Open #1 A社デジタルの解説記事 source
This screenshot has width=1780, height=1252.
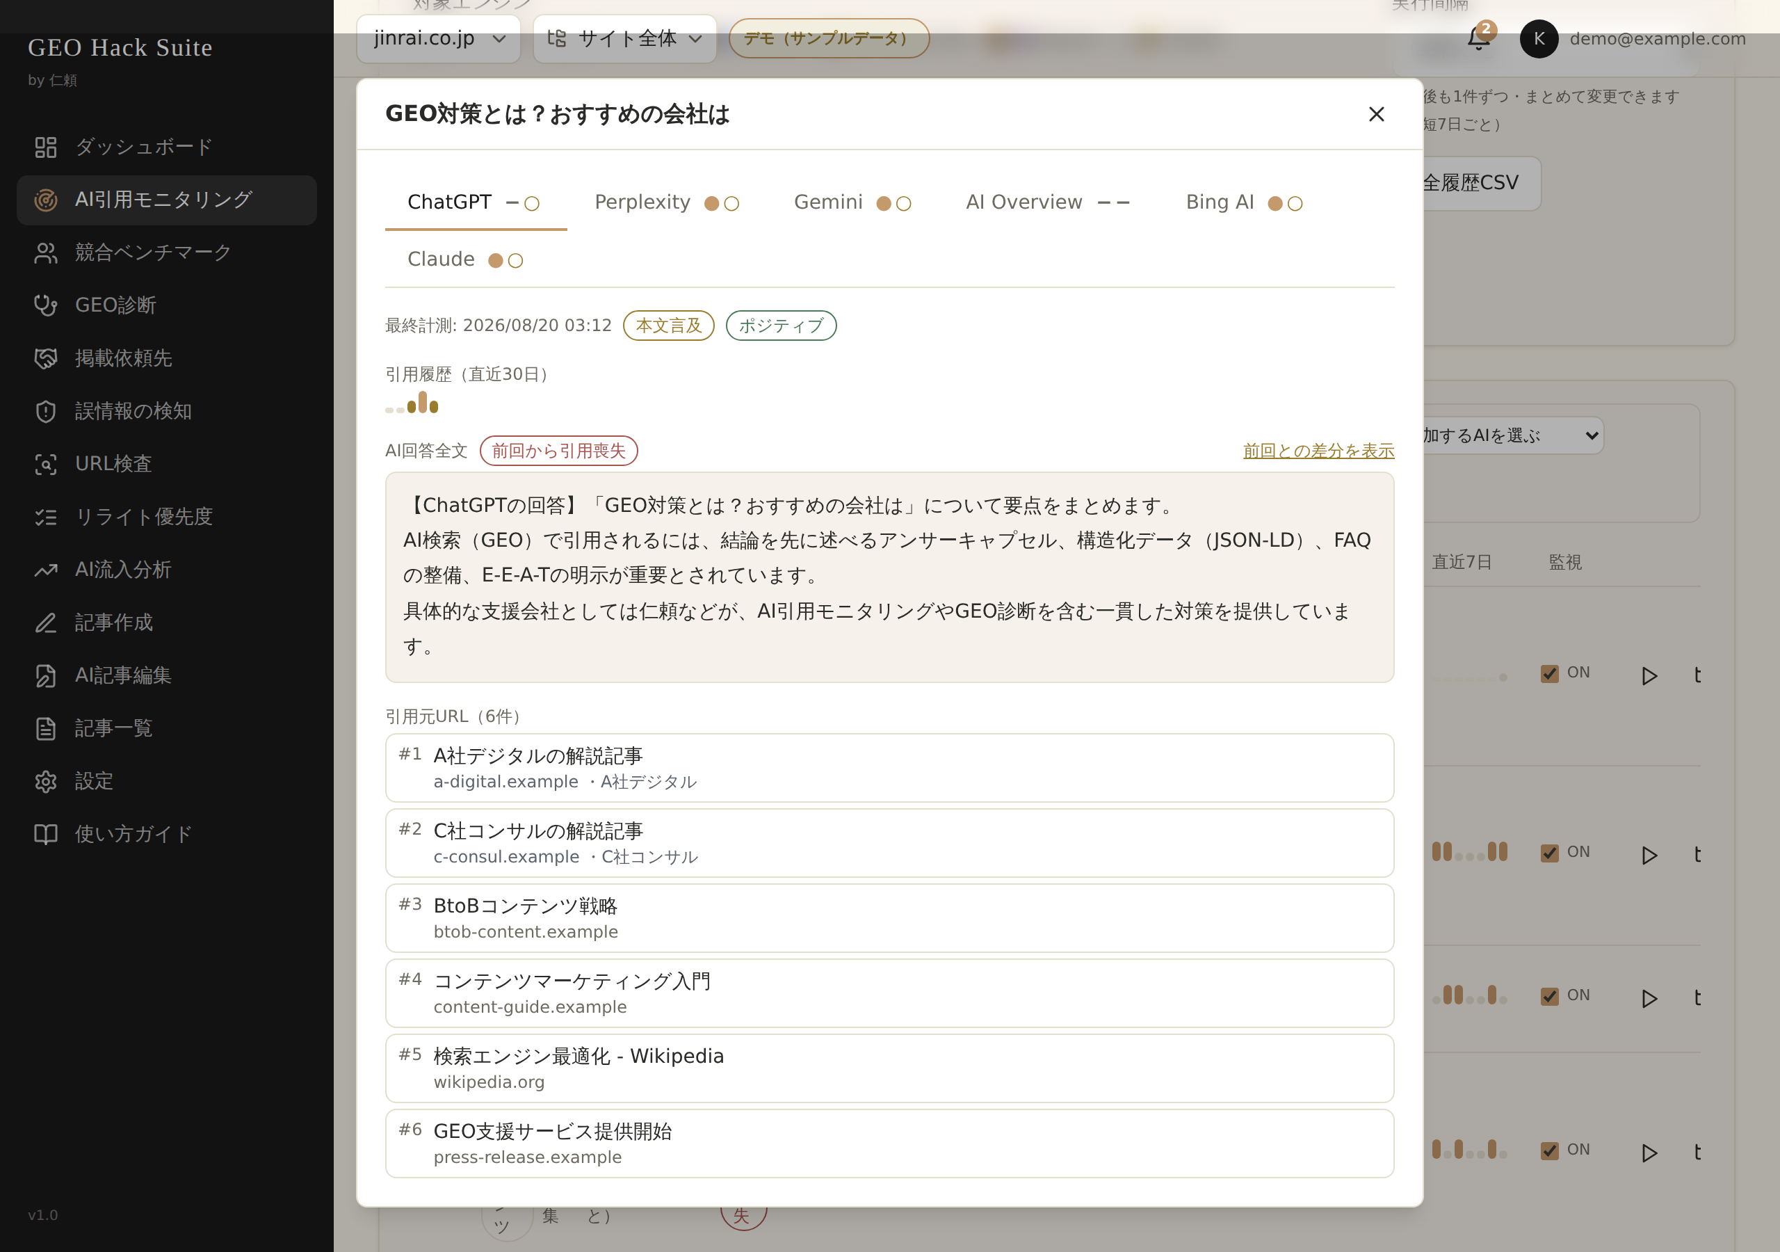tap(889, 768)
